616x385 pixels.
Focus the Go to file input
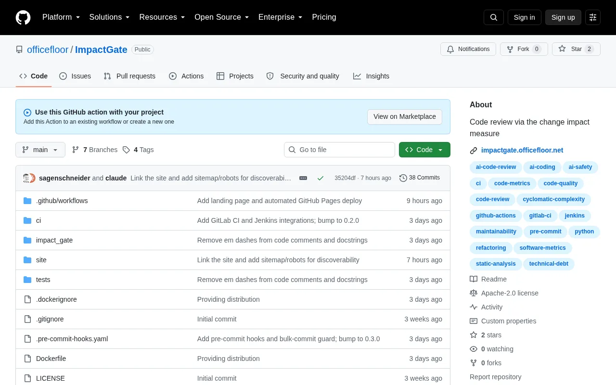(339, 150)
